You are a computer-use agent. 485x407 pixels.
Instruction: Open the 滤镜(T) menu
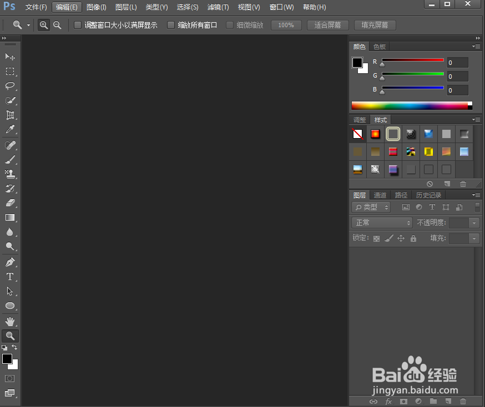(218, 7)
